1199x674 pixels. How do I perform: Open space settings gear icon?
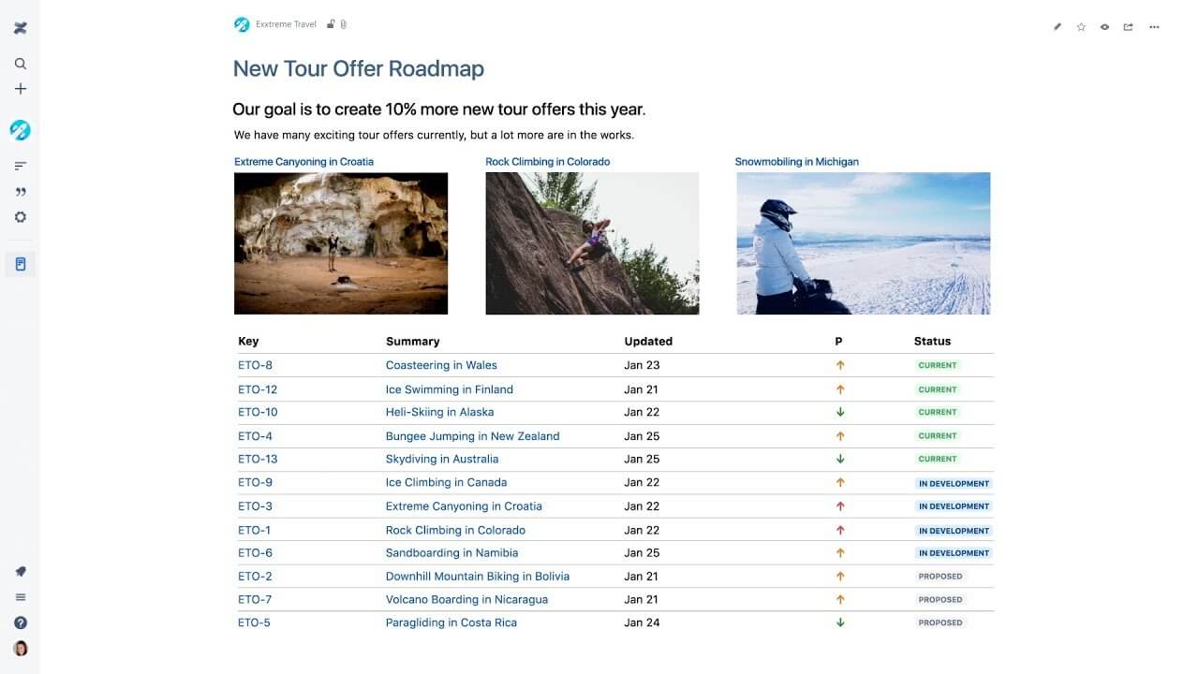tap(21, 217)
